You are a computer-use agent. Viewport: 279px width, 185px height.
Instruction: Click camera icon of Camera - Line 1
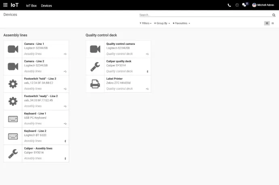(13, 49)
